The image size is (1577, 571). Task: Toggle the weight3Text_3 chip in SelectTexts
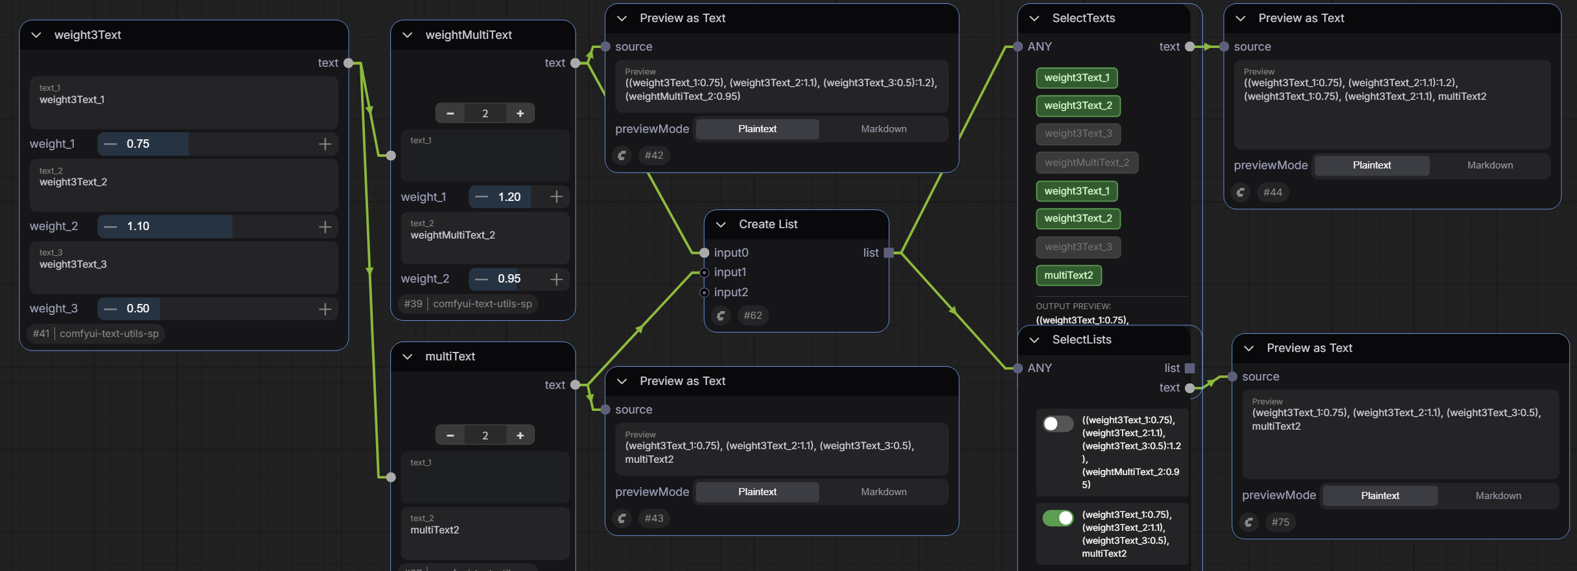point(1078,134)
